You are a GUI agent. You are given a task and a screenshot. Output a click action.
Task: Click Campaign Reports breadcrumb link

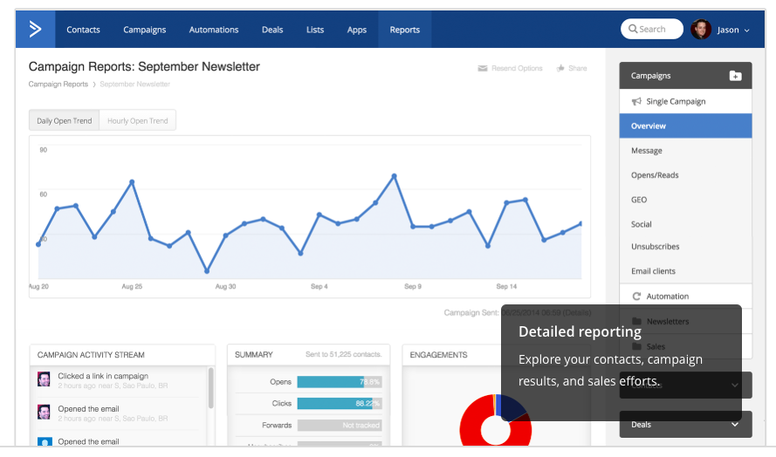[x=58, y=84]
